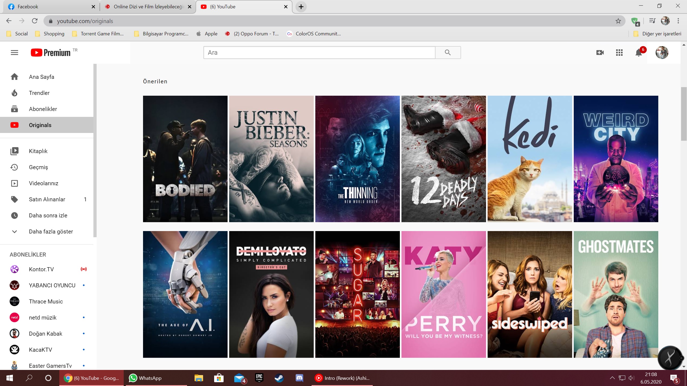Open a new browser tab
The image size is (687, 386).
pyautogui.click(x=301, y=7)
